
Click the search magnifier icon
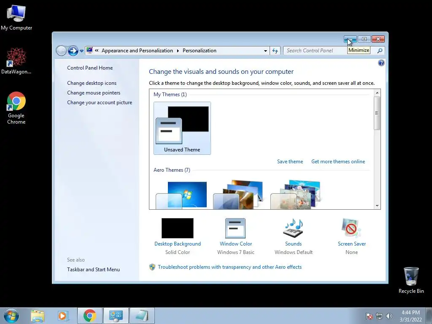(x=380, y=51)
